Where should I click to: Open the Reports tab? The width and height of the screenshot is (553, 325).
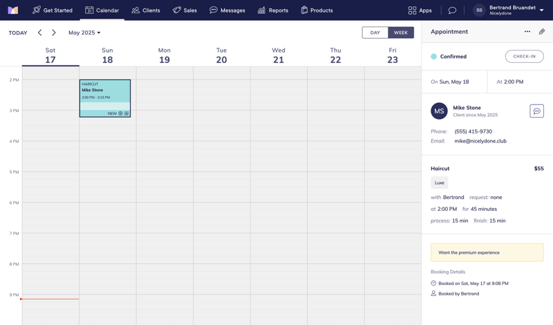(x=272, y=10)
